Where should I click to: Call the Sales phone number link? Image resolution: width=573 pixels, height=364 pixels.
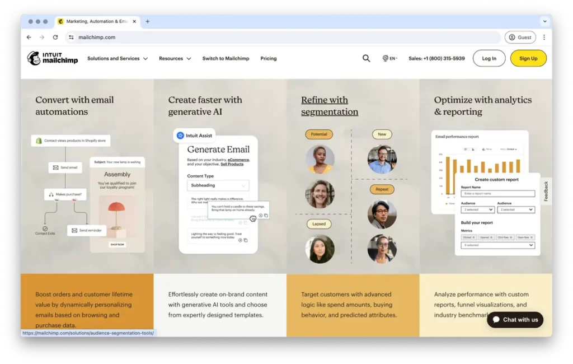click(436, 59)
